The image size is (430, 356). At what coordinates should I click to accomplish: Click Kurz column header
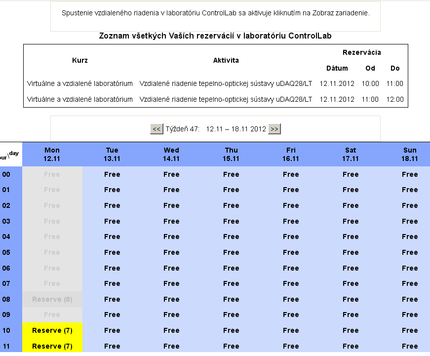coord(80,60)
